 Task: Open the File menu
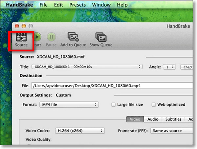pyautogui.click(x=43, y=5)
